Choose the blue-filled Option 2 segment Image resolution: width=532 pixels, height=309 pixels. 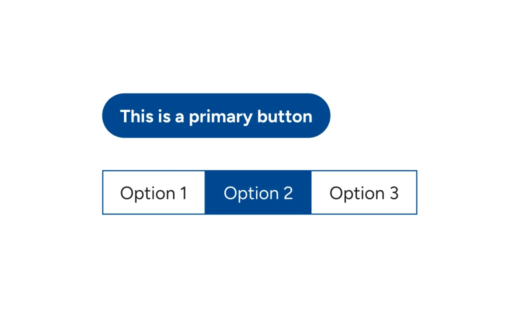click(258, 192)
